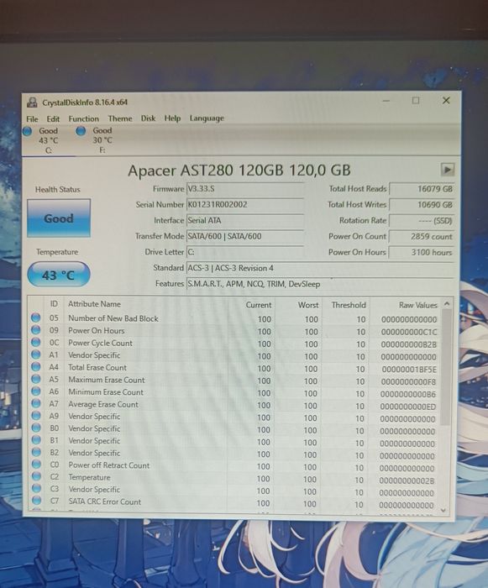
Task: Select the Number of New Bad Block row
Action: coord(235,318)
